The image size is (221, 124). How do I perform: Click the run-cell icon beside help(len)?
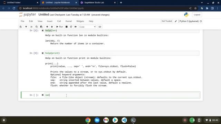42,31
